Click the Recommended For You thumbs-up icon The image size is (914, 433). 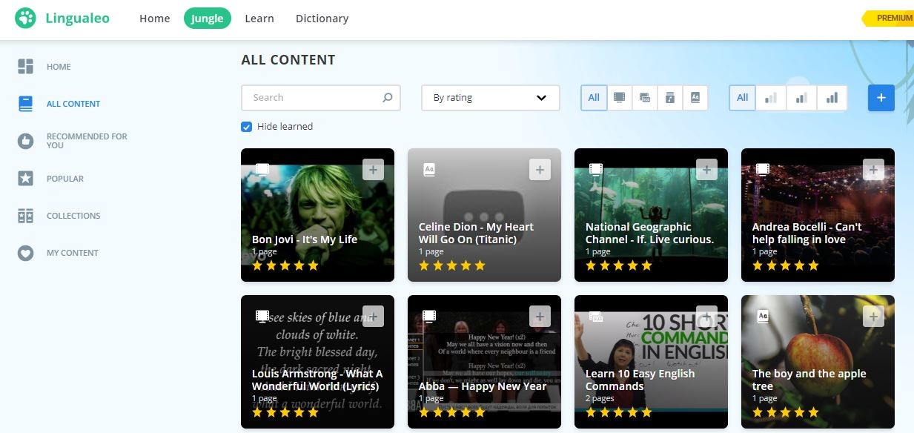(26, 141)
